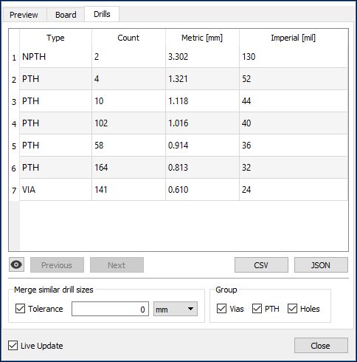Switch to the Preview tab
Image resolution: width=357 pixels, height=362 pixels.
tap(24, 15)
